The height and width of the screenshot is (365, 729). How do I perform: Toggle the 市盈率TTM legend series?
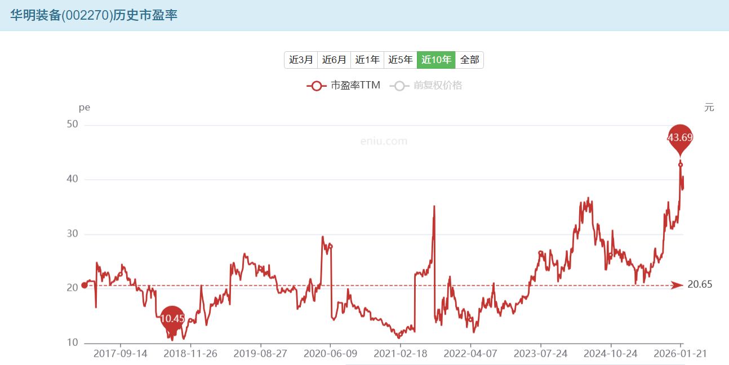click(344, 86)
